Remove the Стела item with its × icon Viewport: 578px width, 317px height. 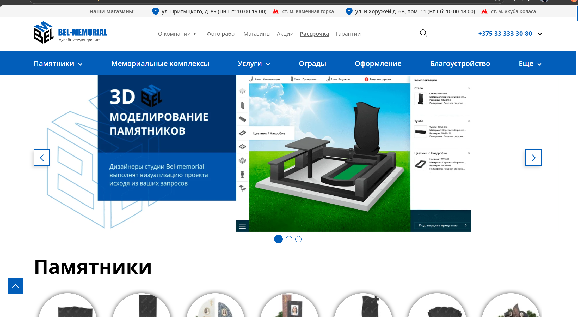tap(469, 88)
